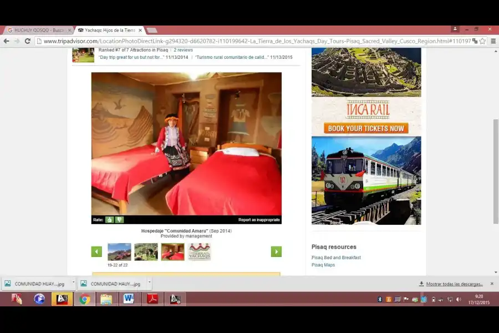Rate photo with thumbs down
The height and width of the screenshot is (333, 499).
(119, 220)
